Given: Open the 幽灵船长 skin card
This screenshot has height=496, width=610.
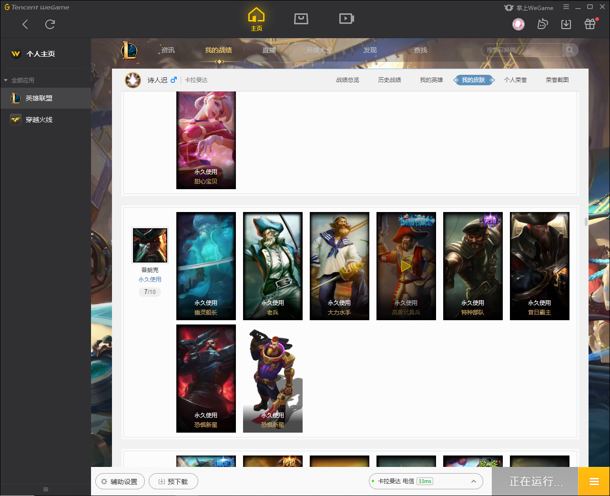Looking at the screenshot, I should pyautogui.click(x=206, y=266).
